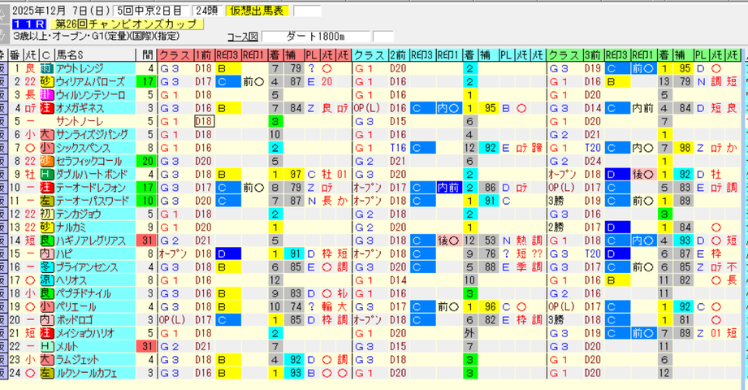Viewport: 748px width, 390px height.
Task: Select horse name ダブルハートボンド
Action: (92, 174)
